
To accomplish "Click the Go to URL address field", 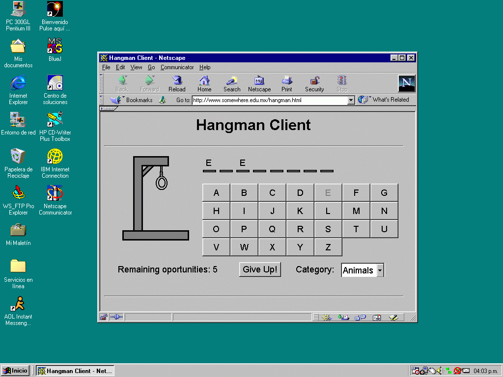I will [269, 100].
